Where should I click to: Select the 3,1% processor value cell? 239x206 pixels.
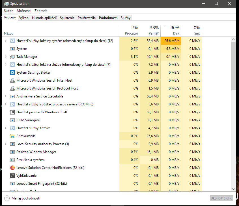coord(130,57)
